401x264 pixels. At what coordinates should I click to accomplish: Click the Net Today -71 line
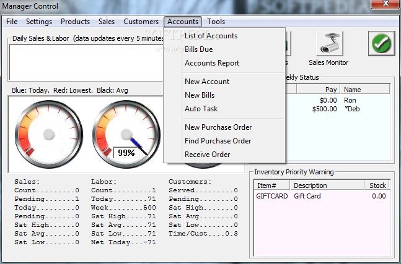(123, 242)
